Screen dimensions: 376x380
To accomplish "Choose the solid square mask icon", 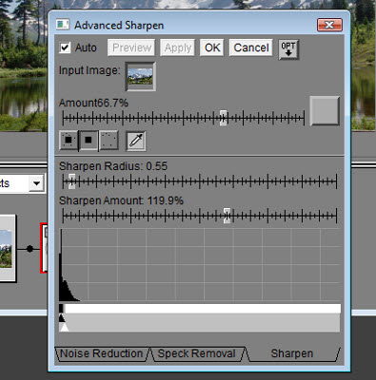I will pos(89,141).
